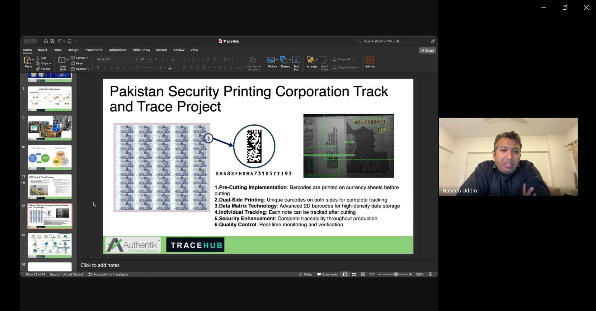Click the Redo/Repeat icon
The height and width of the screenshot is (311, 596).
pos(69,41)
